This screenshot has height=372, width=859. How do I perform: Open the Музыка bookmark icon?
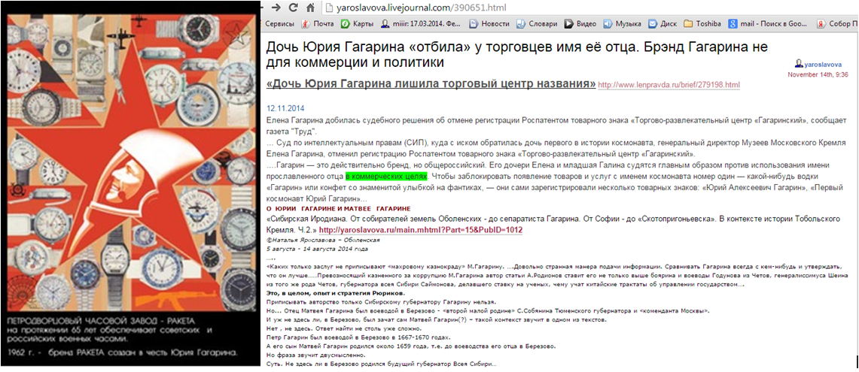click(x=608, y=24)
